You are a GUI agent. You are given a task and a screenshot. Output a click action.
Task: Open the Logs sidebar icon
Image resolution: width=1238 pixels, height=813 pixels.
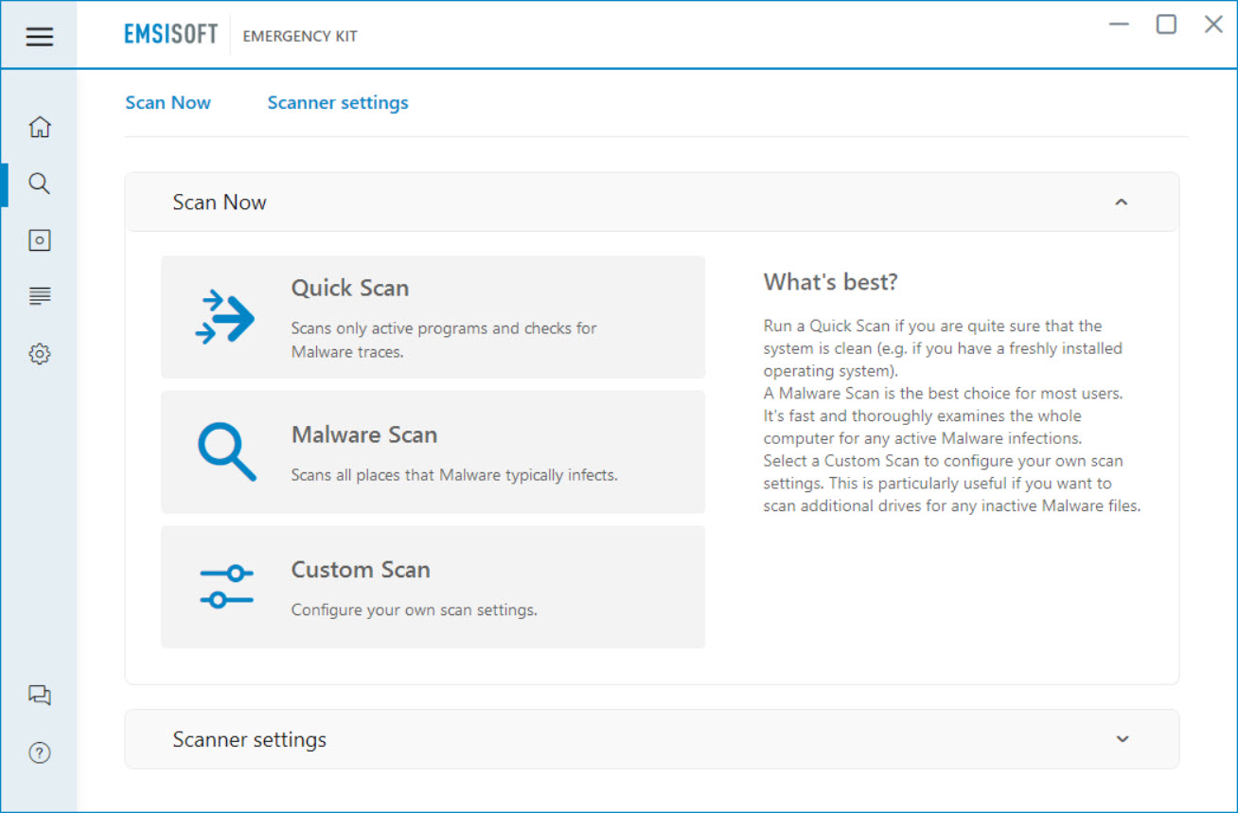pyautogui.click(x=40, y=297)
